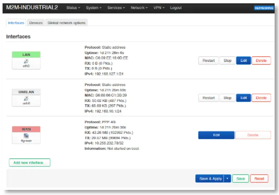This screenshot has width=279, height=195.
Task: Click the green Save button
Action: point(240,179)
